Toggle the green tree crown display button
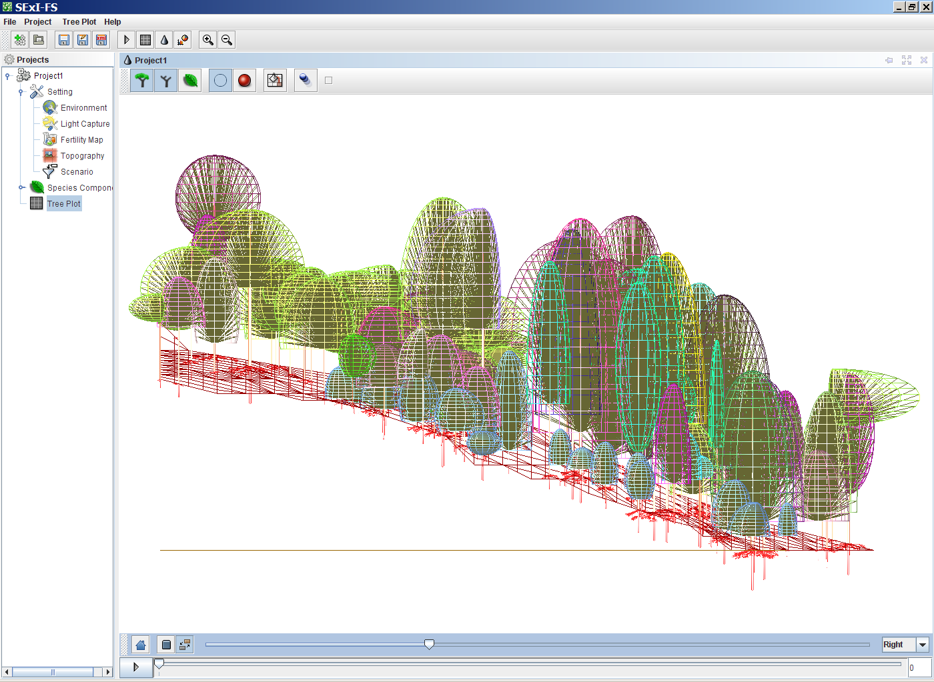This screenshot has height=682, width=934. click(142, 81)
